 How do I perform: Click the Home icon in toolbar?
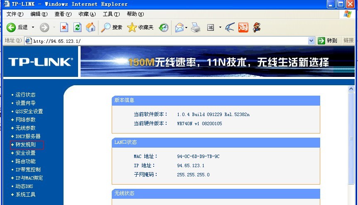point(90,27)
